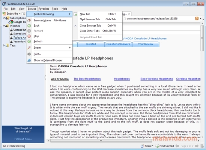Click the Tags folder icon
Screen dimensions: 206x150
7,46
